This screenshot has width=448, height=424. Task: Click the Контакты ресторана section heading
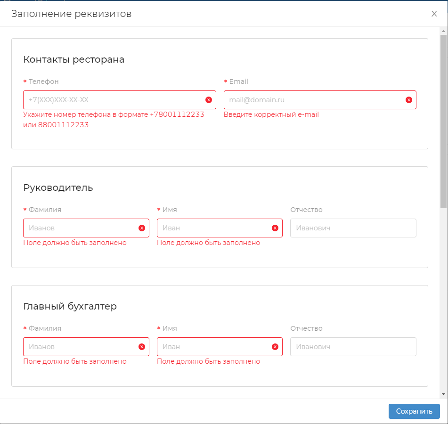73,60
